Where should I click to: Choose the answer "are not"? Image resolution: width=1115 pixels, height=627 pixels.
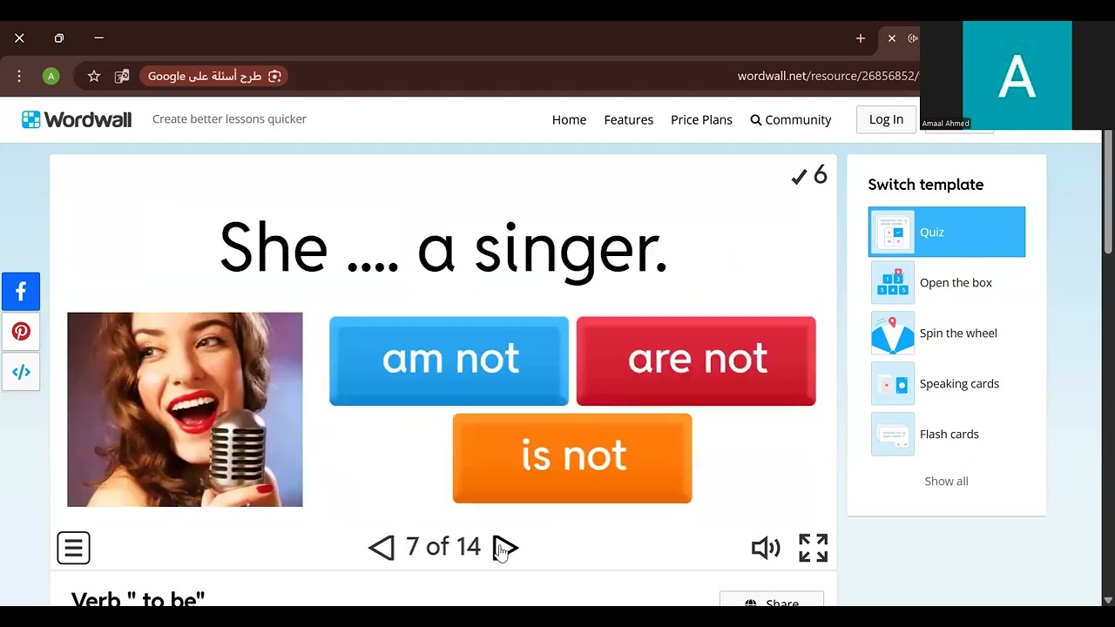coord(696,361)
